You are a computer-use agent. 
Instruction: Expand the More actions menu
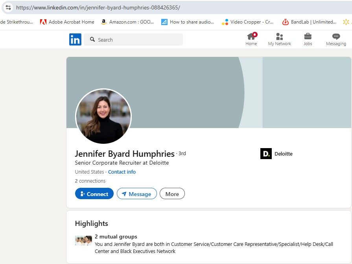(172, 194)
